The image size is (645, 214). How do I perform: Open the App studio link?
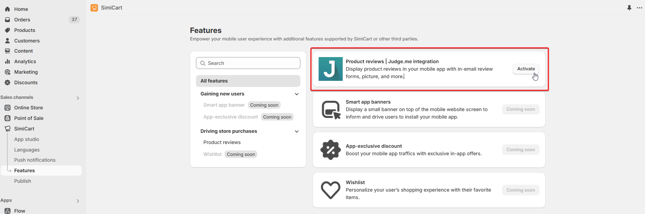(27, 139)
